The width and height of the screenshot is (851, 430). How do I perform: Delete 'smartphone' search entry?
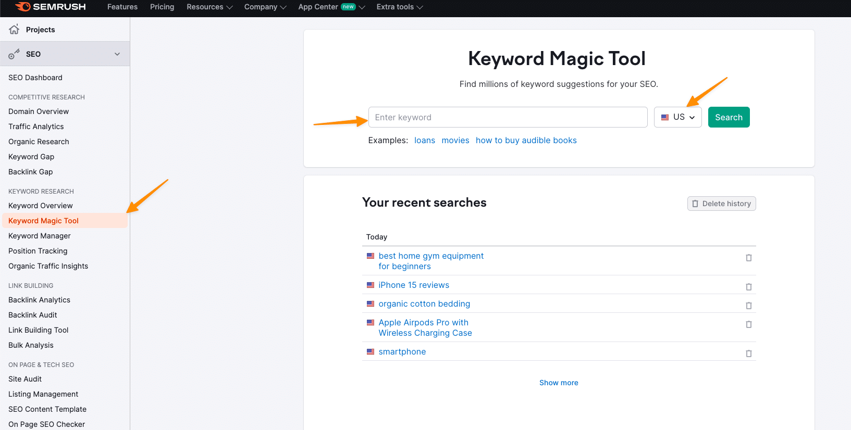tap(749, 353)
